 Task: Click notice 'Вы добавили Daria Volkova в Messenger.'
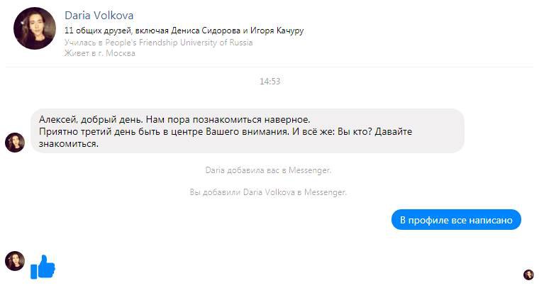pyautogui.click(x=268, y=192)
